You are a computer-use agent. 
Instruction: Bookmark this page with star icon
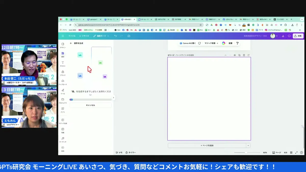click(201, 25)
